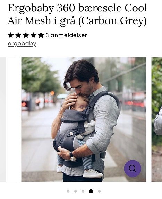Select the active fourth carousel dot

coord(91,191)
